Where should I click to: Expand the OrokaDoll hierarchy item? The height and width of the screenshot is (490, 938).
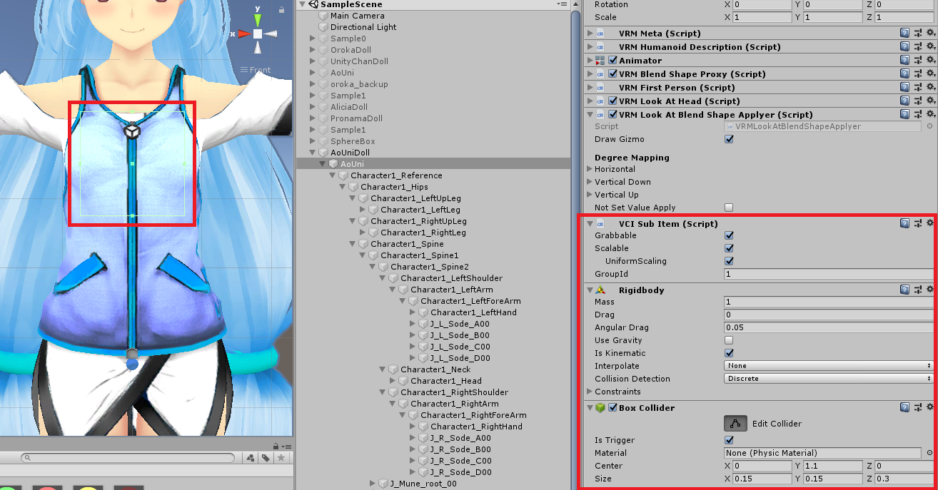tap(313, 50)
